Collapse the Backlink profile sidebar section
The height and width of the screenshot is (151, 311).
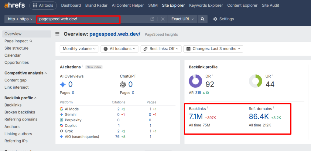click(20, 98)
